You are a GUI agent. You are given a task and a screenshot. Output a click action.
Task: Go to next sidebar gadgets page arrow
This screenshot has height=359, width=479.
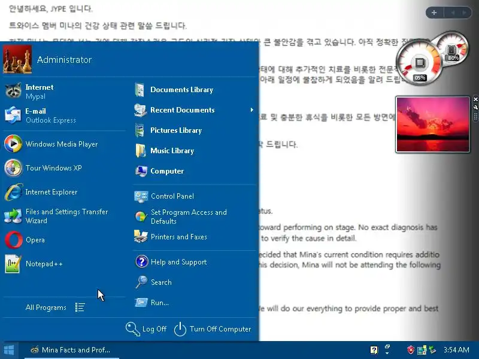[x=465, y=13]
